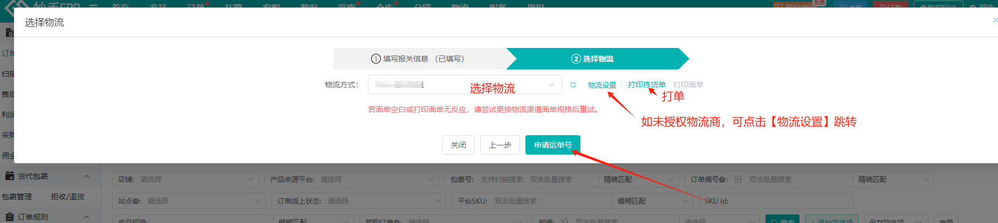
Task: Click the 打印拣货单 link
Action: (646, 85)
